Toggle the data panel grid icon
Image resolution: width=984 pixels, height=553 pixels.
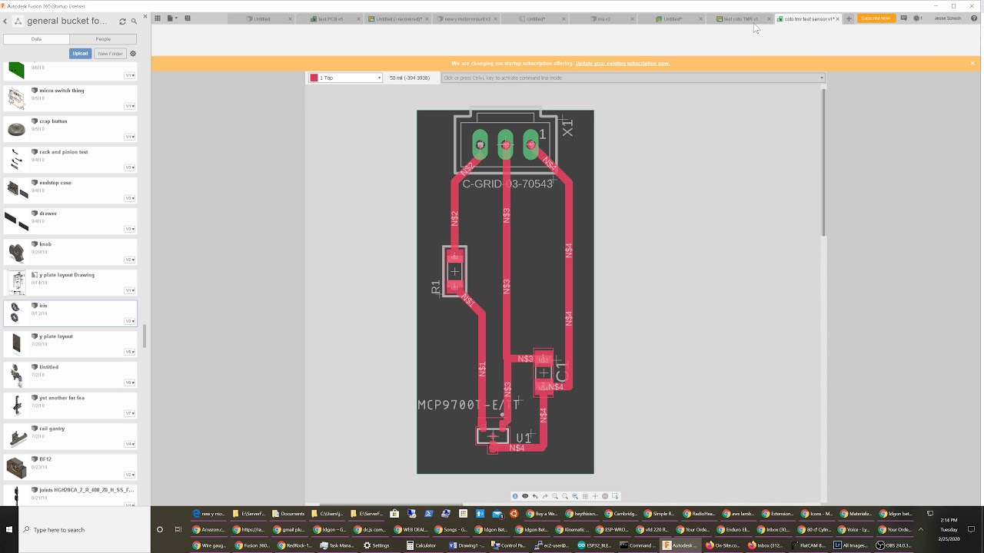[158, 18]
